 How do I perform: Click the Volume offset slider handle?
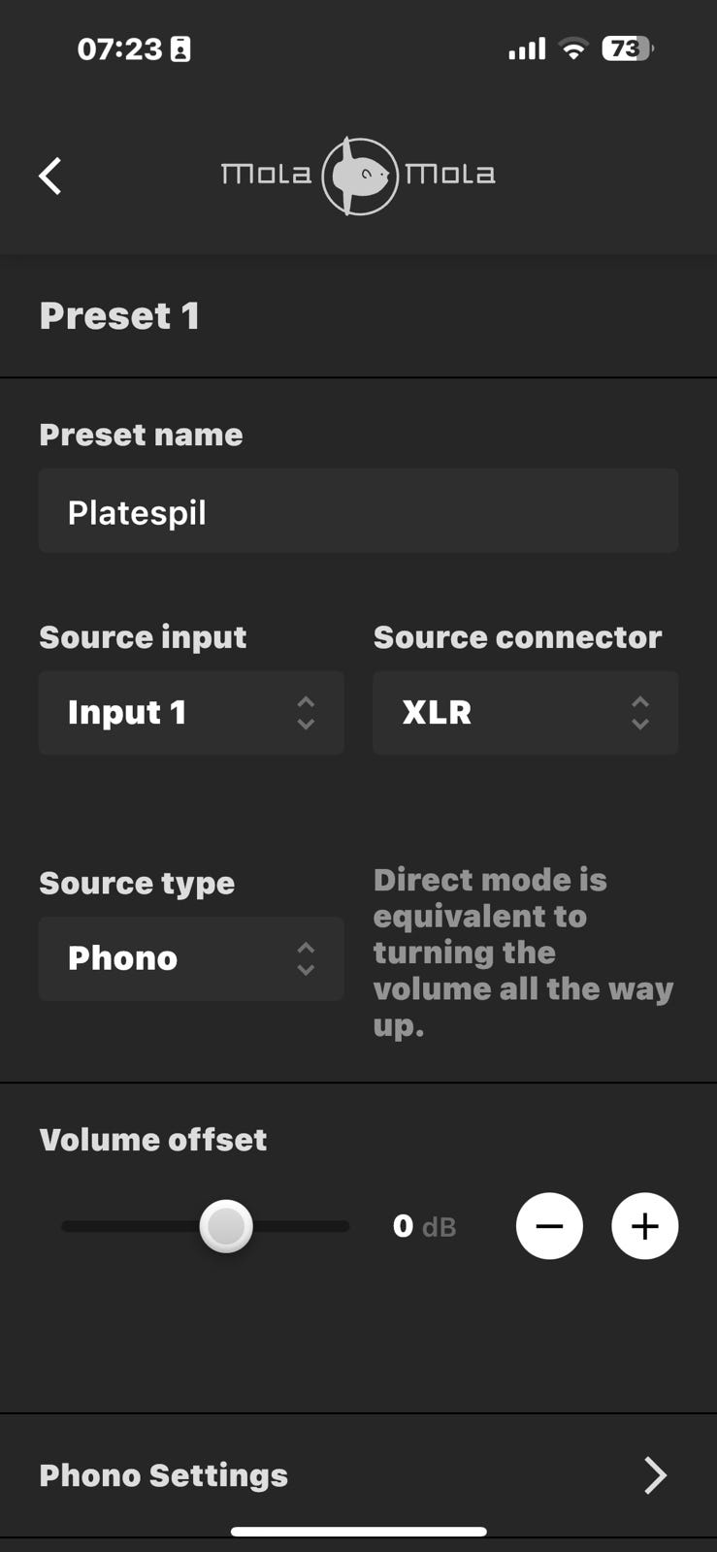click(226, 1226)
